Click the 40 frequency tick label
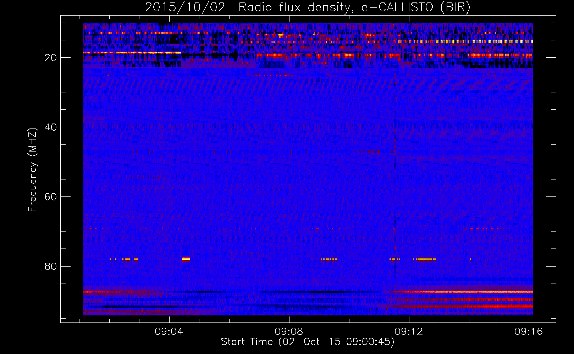The width and height of the screenshot is (574, 354). point(51,127)
